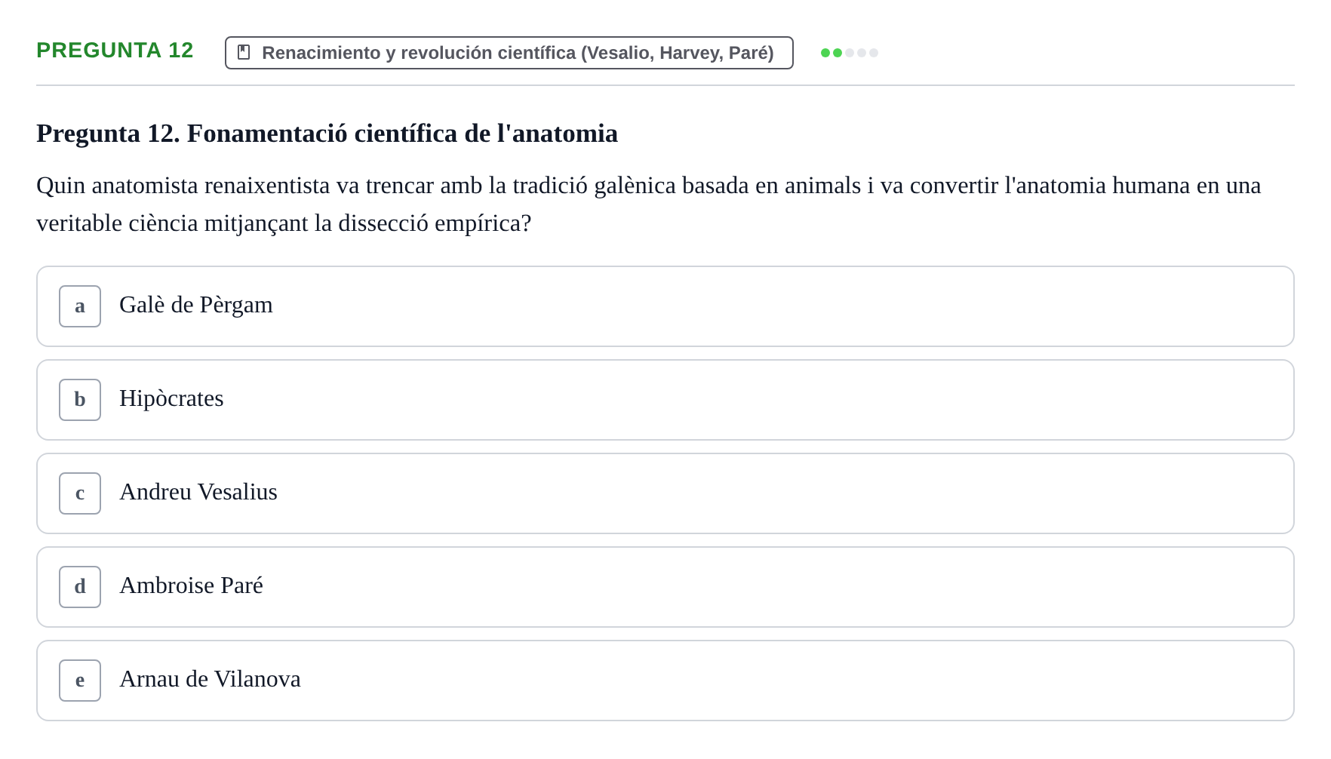Choose answer Andreu Vesalius

(665, 493)
